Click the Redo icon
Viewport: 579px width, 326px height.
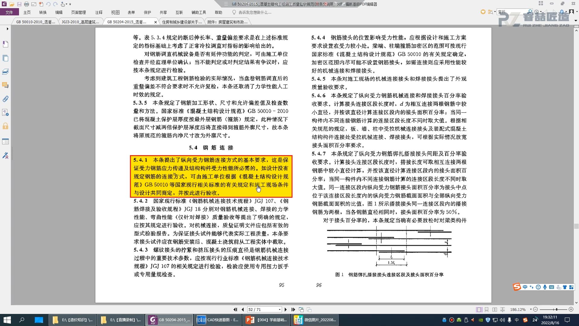click(55, 4)
